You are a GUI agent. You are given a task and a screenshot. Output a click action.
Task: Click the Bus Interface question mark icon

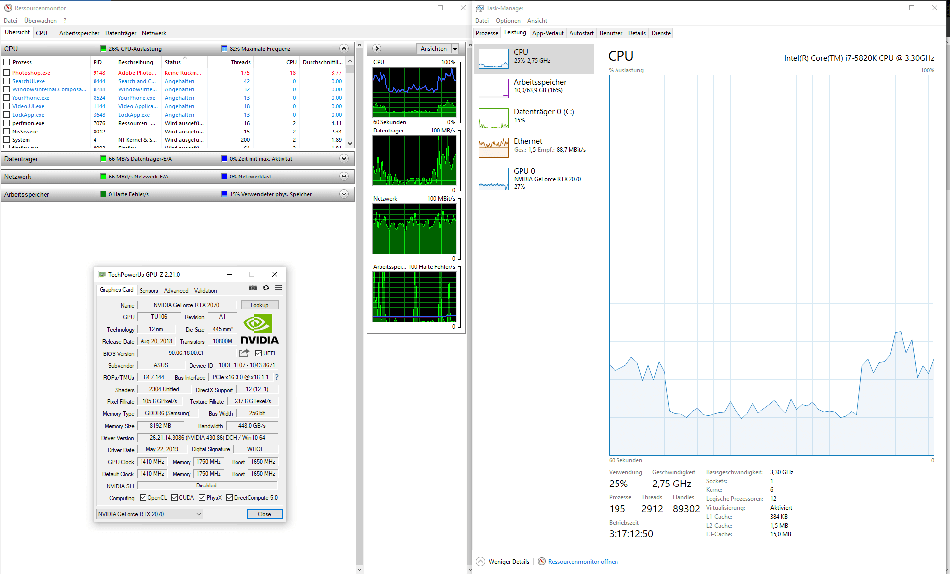(277, 377)
